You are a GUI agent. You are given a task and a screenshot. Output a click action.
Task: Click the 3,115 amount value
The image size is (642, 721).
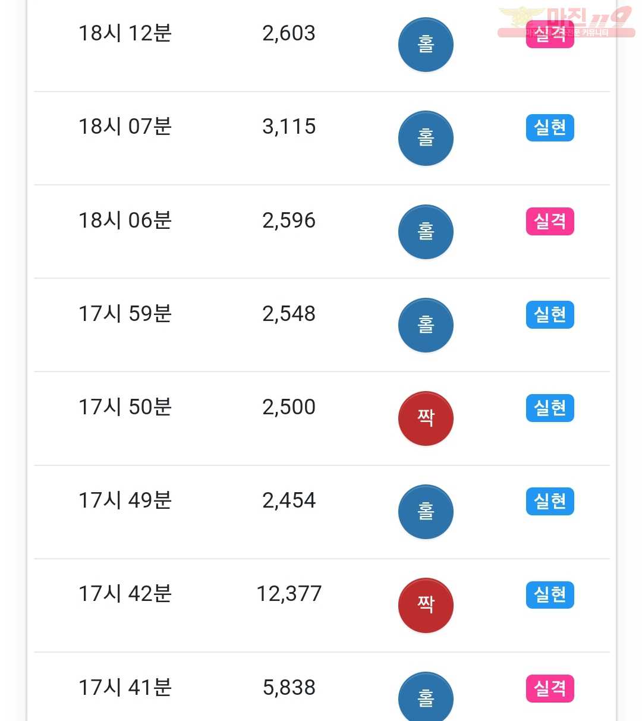pos(289,127)
